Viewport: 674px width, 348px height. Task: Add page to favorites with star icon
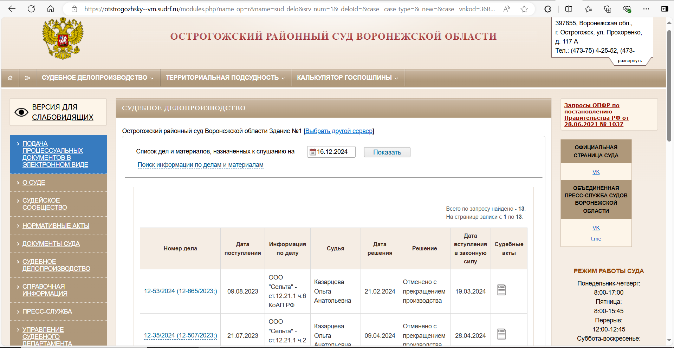coord(524,9)
